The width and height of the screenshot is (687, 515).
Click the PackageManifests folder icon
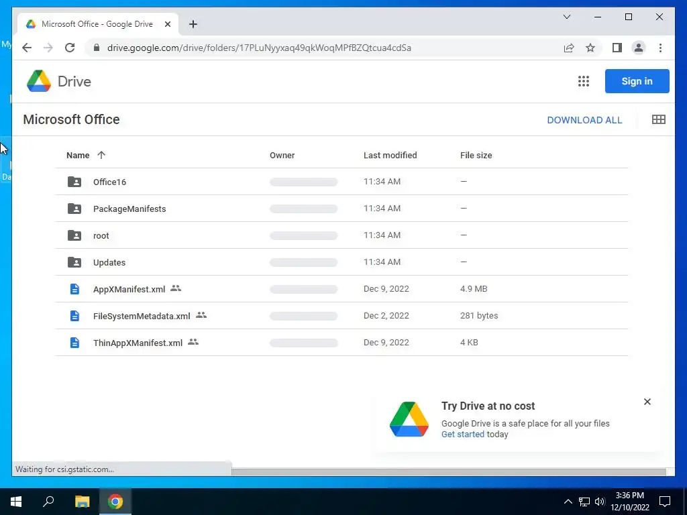pyautogui.click(x=74, y=209)
